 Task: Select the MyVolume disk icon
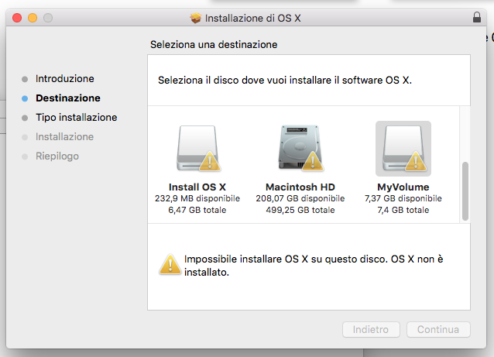click(403, 149)
